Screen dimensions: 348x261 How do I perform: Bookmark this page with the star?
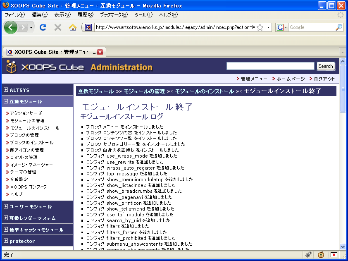pyautogui.click(x=260, y=27)
